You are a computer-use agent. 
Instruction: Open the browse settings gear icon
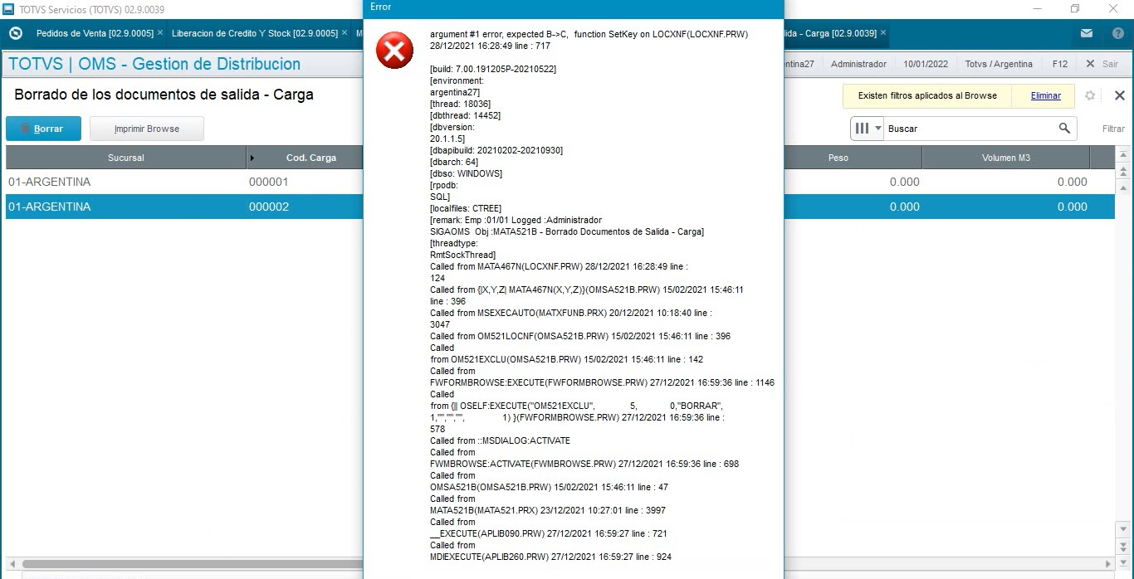pos(1090,95)
